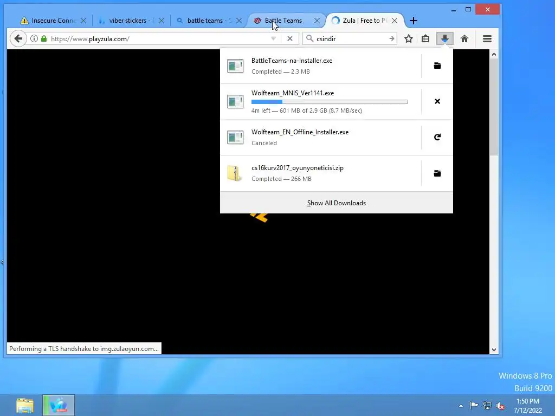This screenshot has width=555, height=416.
Task: Click cs16kurv2017_oyunyoneticisi.zip file name
Action: click(x=298, y=168)
